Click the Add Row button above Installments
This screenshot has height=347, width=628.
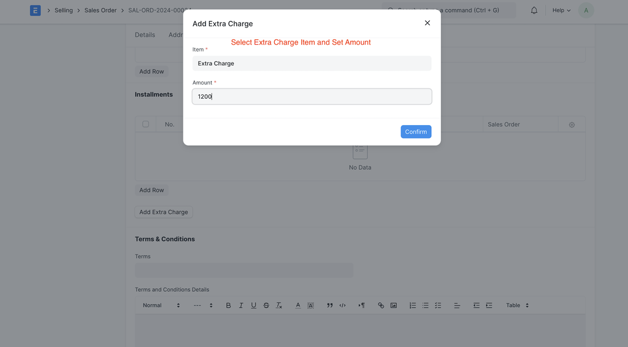[x=151, y=72]
